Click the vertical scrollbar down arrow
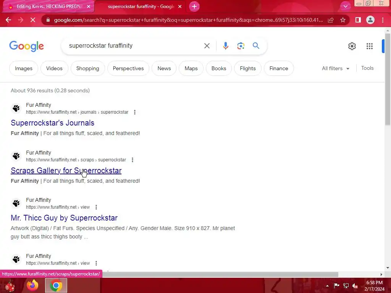Screen dimensions: 391x293 (388, 268)
